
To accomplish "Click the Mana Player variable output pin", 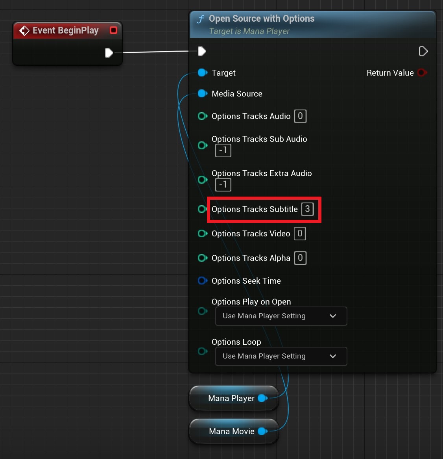I will point(262,398).
